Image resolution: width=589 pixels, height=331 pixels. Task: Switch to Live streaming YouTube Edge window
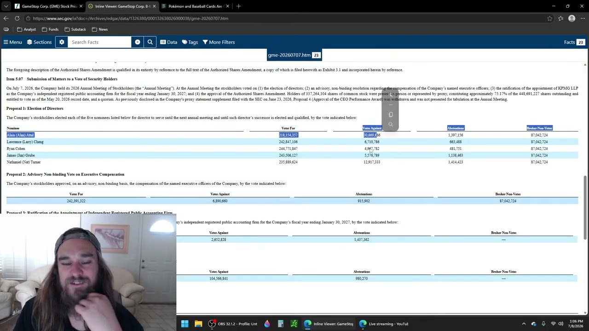(x=384, y=324)
